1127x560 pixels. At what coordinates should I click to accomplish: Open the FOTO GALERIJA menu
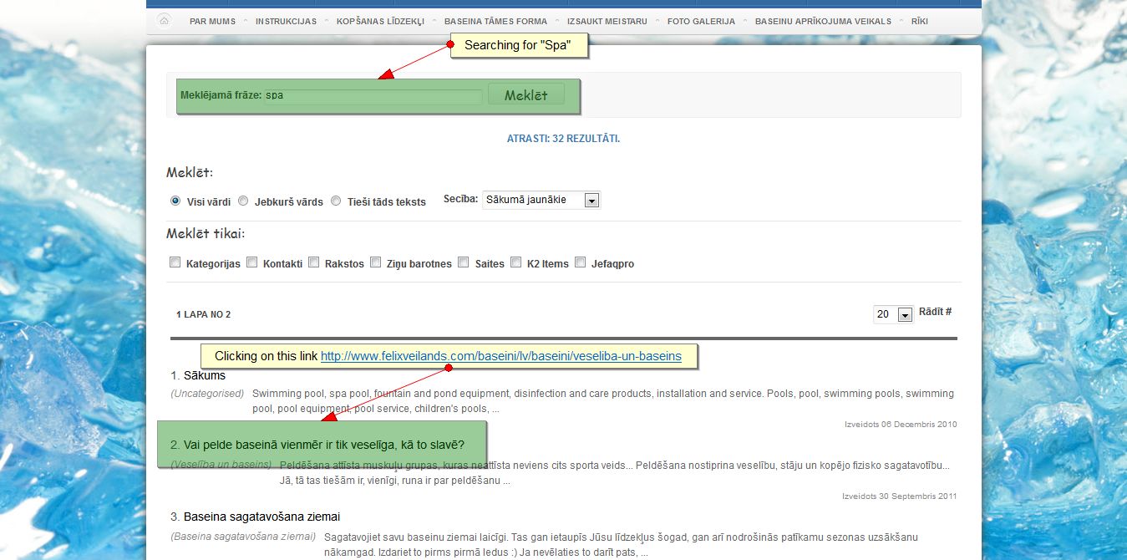coord(701,22)
